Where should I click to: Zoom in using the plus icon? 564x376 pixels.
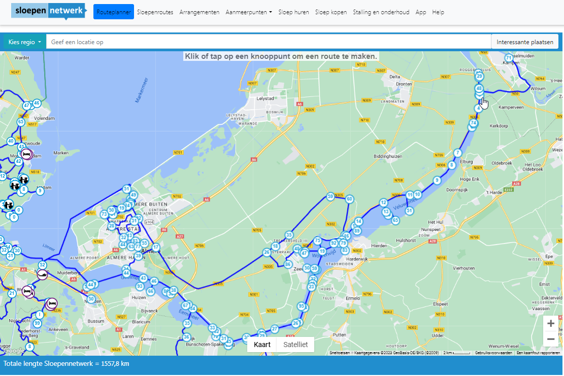tap(551, 323)
